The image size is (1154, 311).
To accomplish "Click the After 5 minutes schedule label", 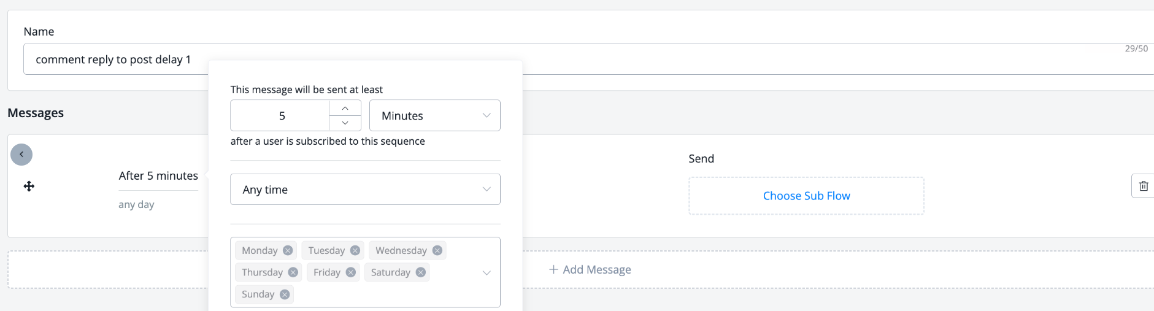I will click(x=158, y=176).
